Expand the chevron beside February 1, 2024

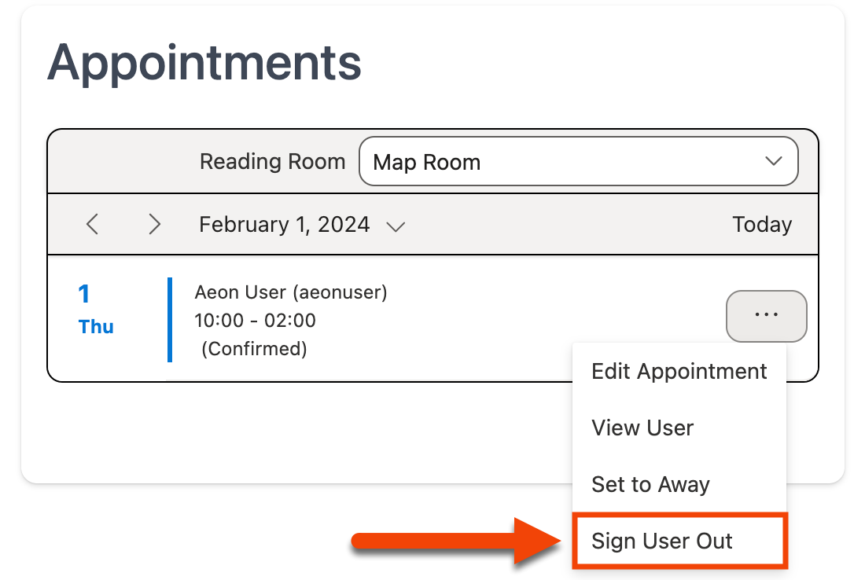396,226
